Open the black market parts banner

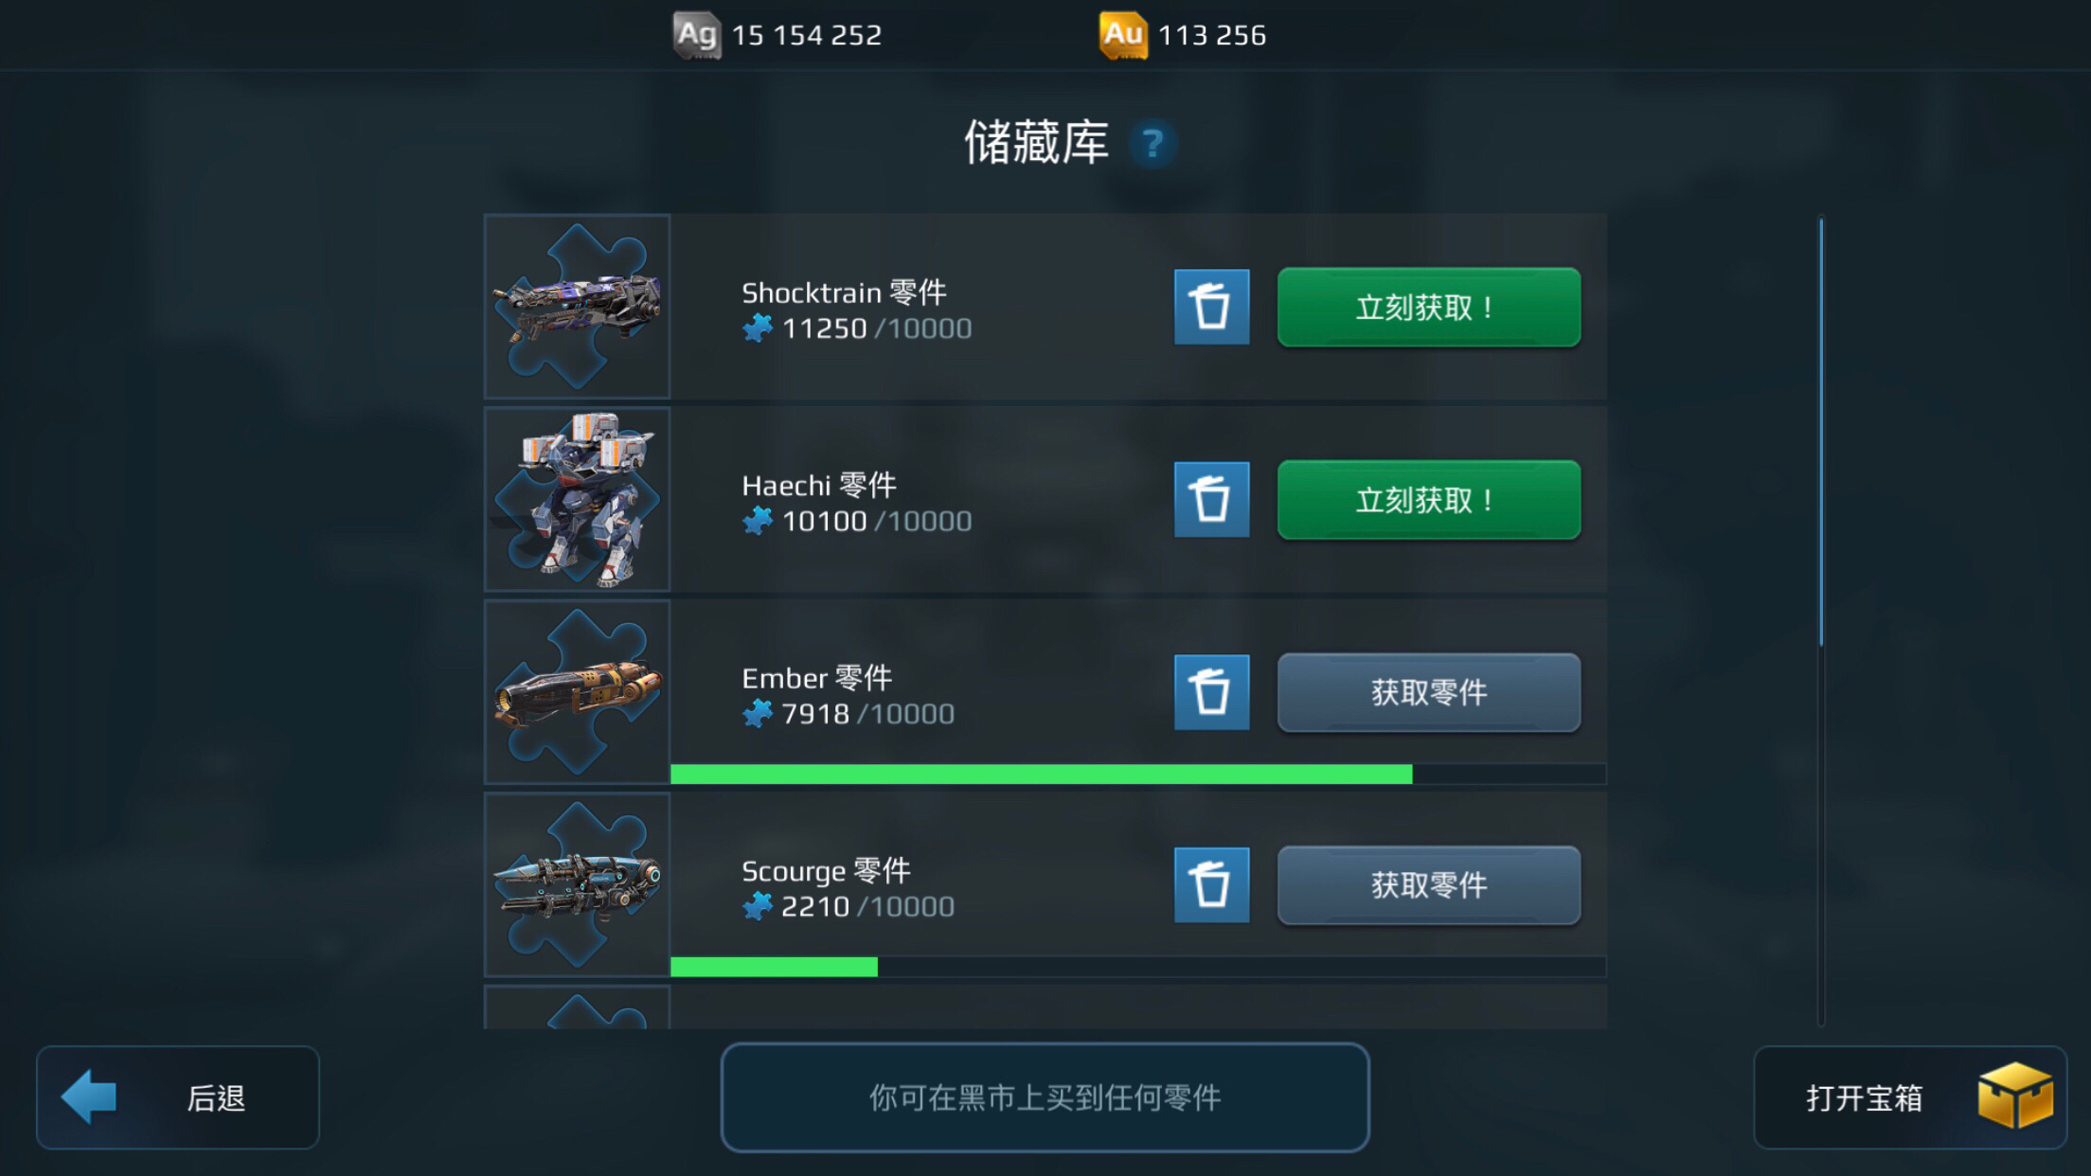[1045, 1097]
